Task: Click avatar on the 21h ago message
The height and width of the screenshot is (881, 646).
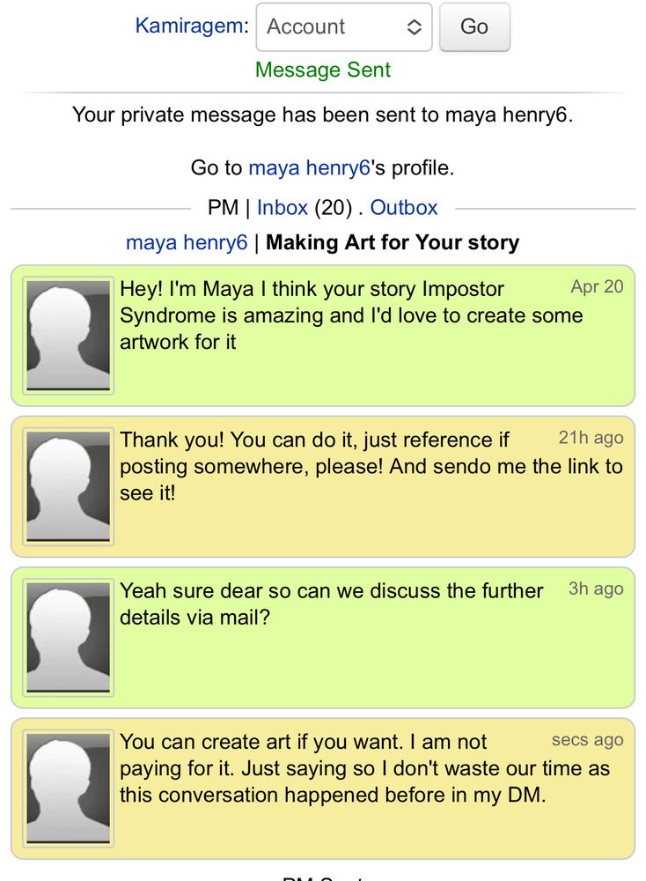Action: click(x=69, y=485)
